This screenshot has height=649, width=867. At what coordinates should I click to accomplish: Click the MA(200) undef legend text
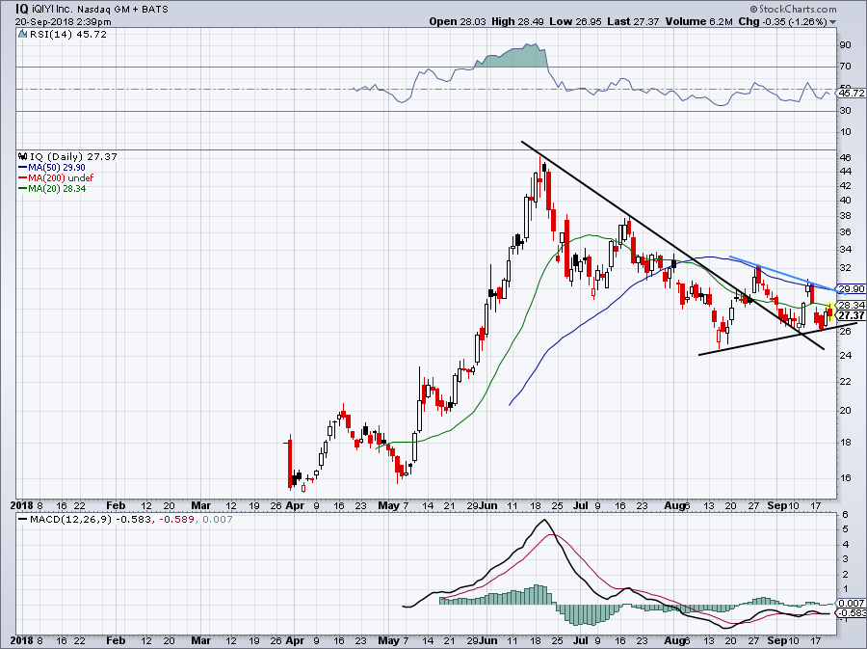point(62,177)
